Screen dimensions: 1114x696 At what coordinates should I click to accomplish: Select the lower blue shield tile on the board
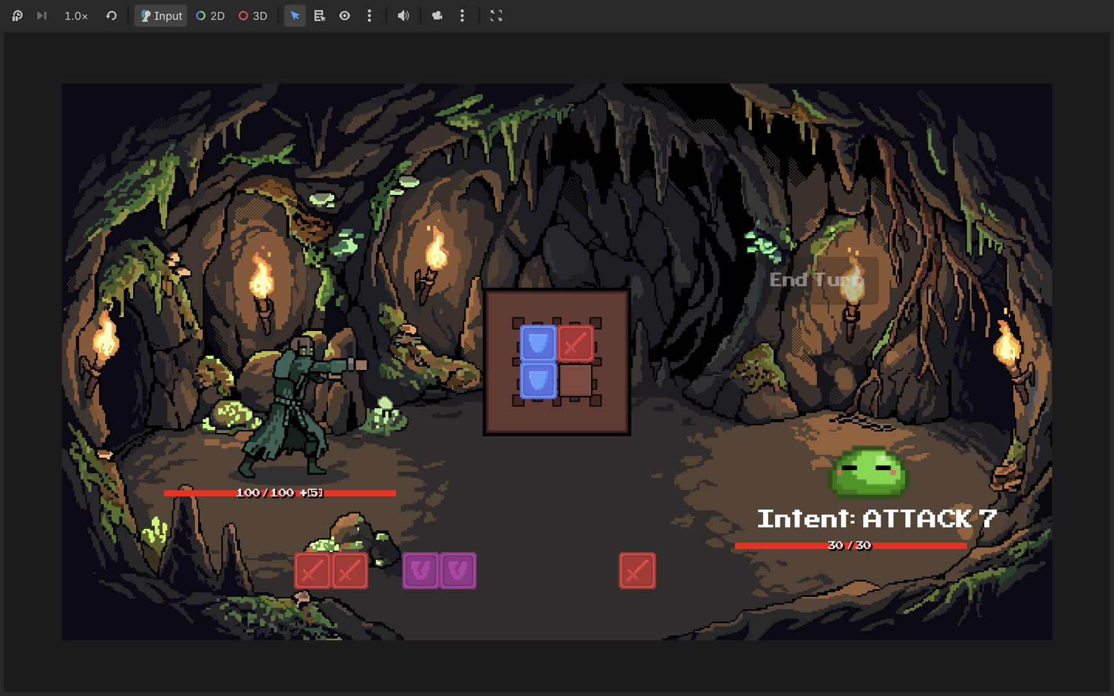pyautogui.click(x=538, y=380)
